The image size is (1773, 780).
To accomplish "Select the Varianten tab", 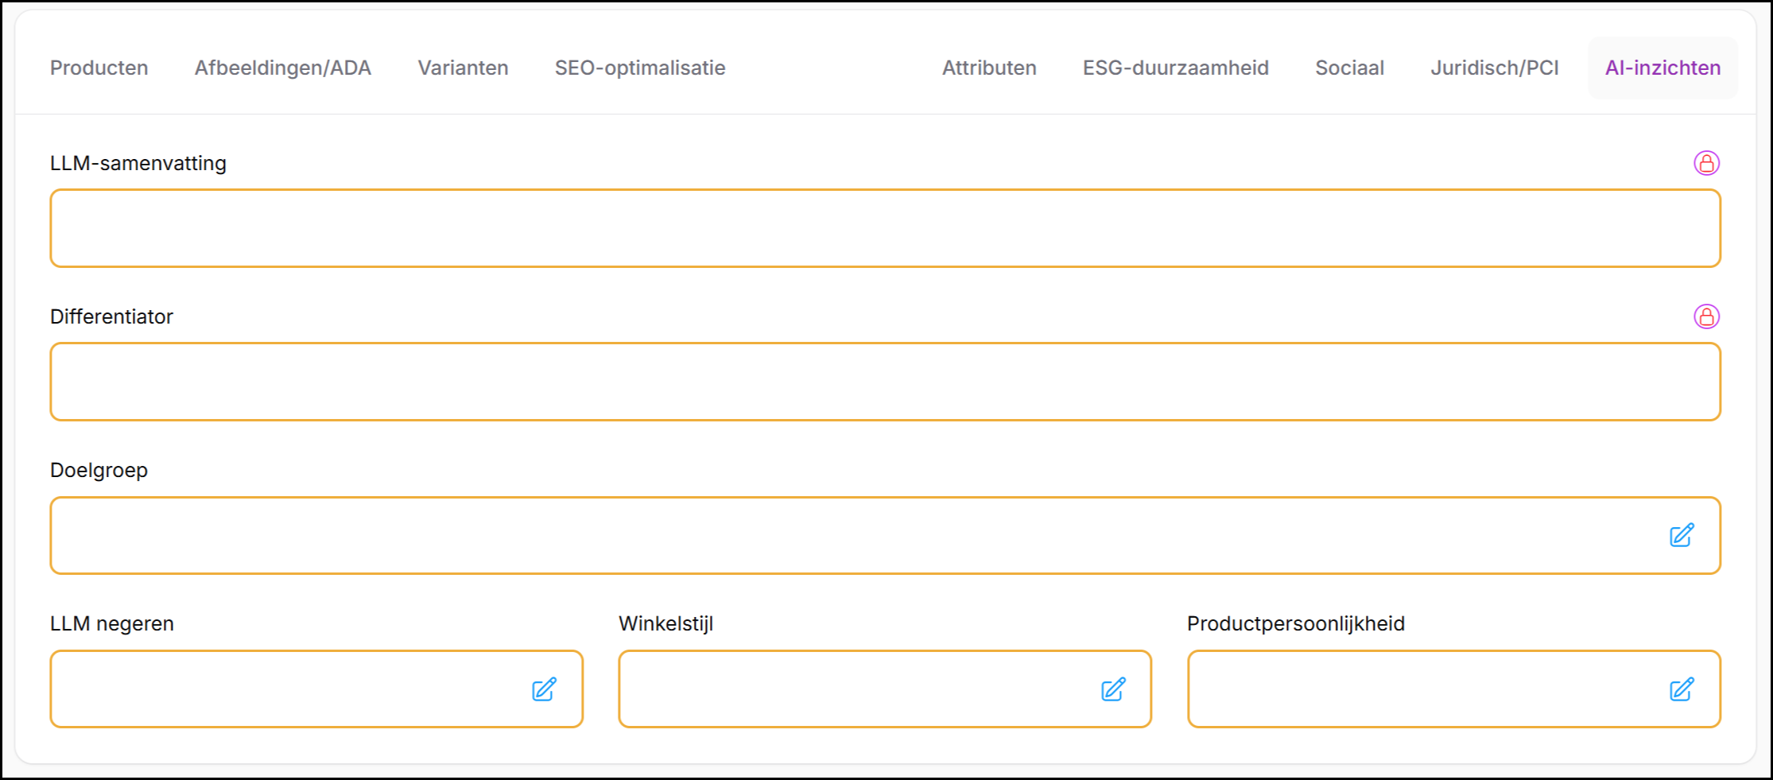I will coord(463,68).
